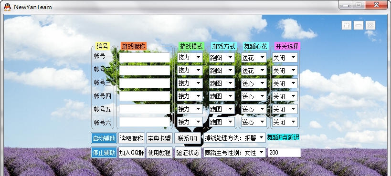Screen dimensions: 391x176
Task: Click the pink 开关选择 header label
Action: pos(287,46)
